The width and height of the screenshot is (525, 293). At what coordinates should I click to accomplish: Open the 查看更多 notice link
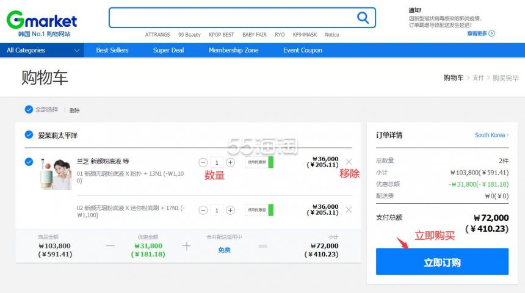click(x=481, y=33)
